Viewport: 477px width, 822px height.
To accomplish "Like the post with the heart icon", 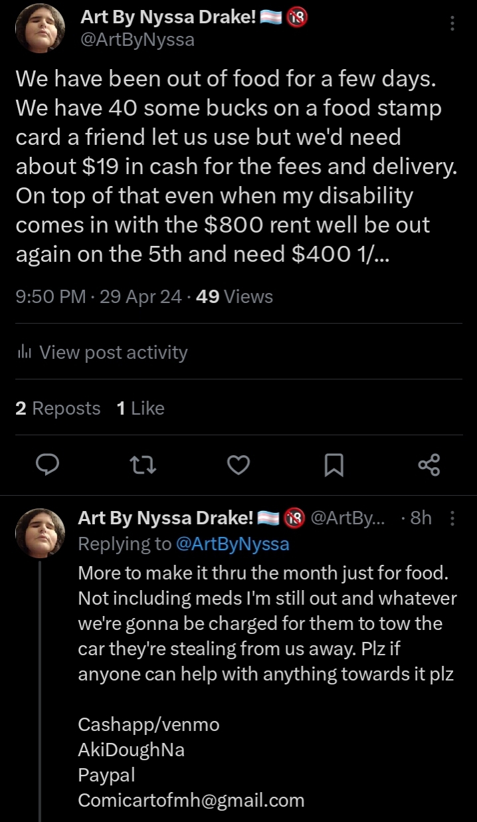I will pos(238,465).
